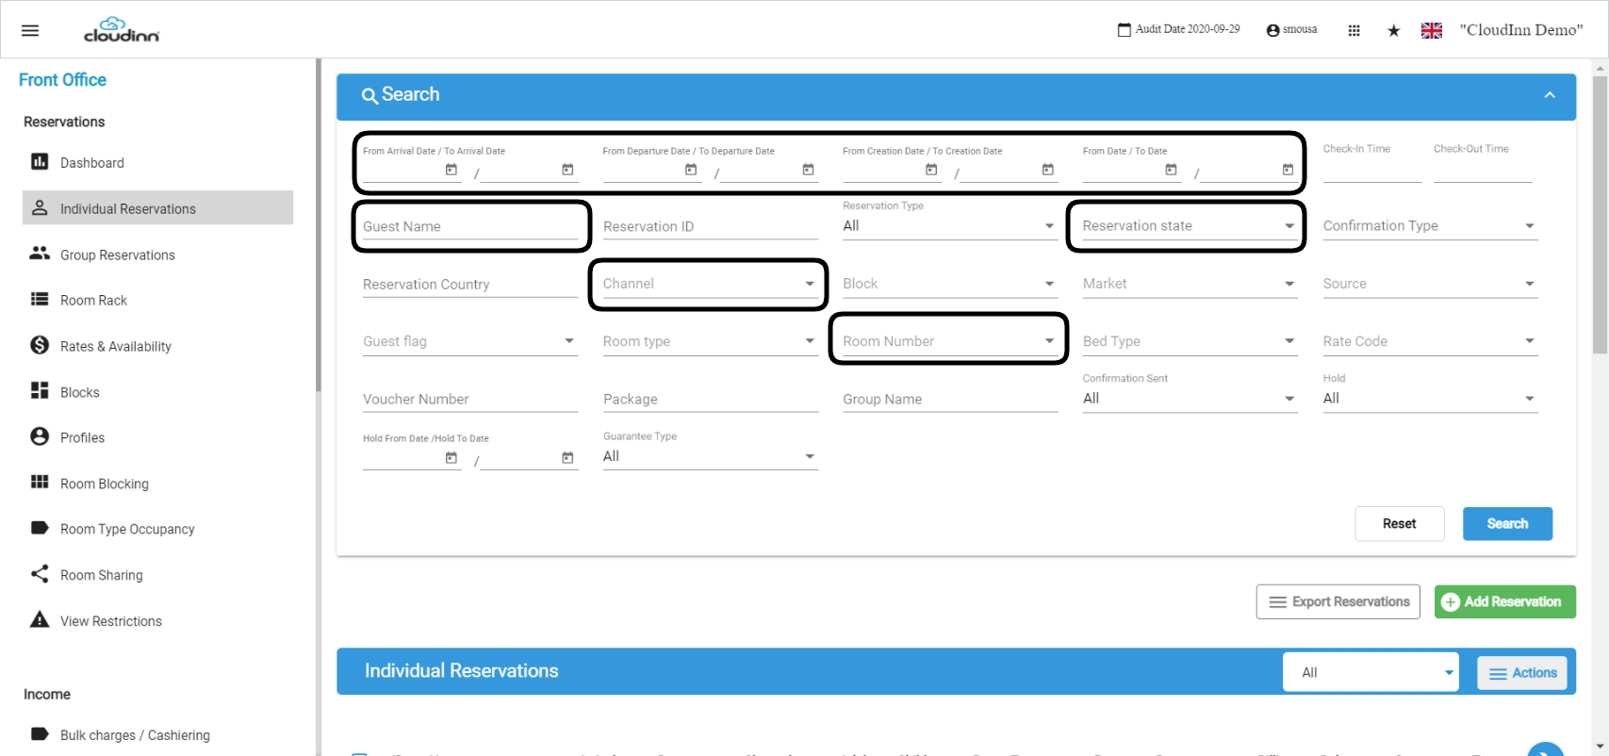Open the All filter in Individual Reservations header
Viewport: 1609px width, 756px height.
click(1371, 672)
